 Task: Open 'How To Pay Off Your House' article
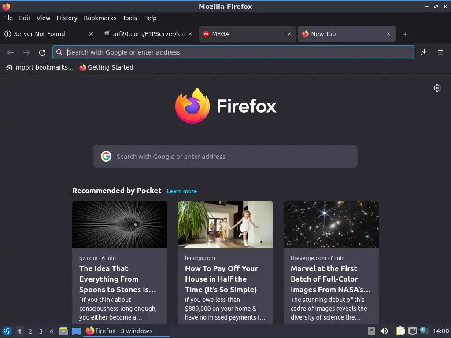[x=222, y=279]
